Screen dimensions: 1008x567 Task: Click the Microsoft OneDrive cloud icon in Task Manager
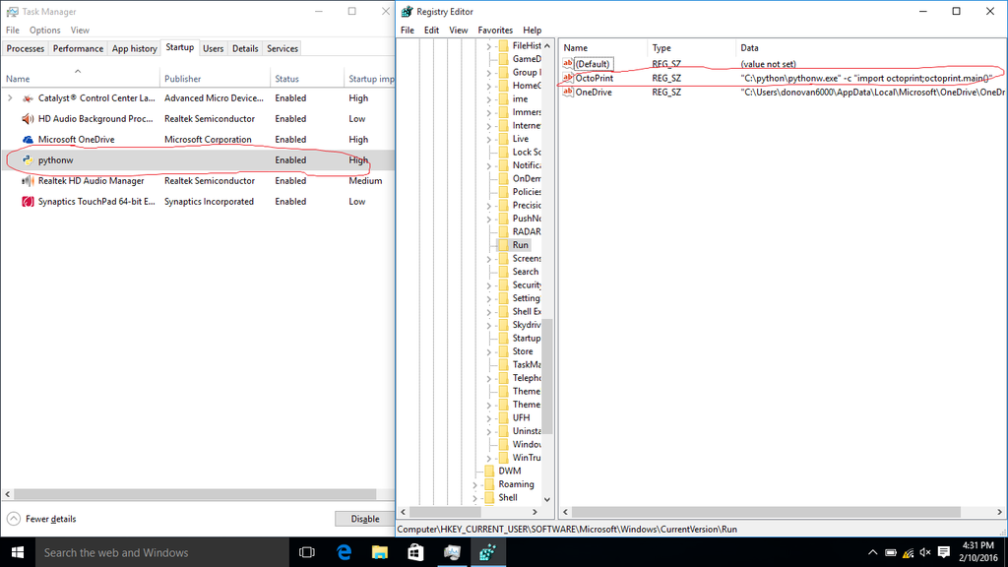(x=28, y=140)
